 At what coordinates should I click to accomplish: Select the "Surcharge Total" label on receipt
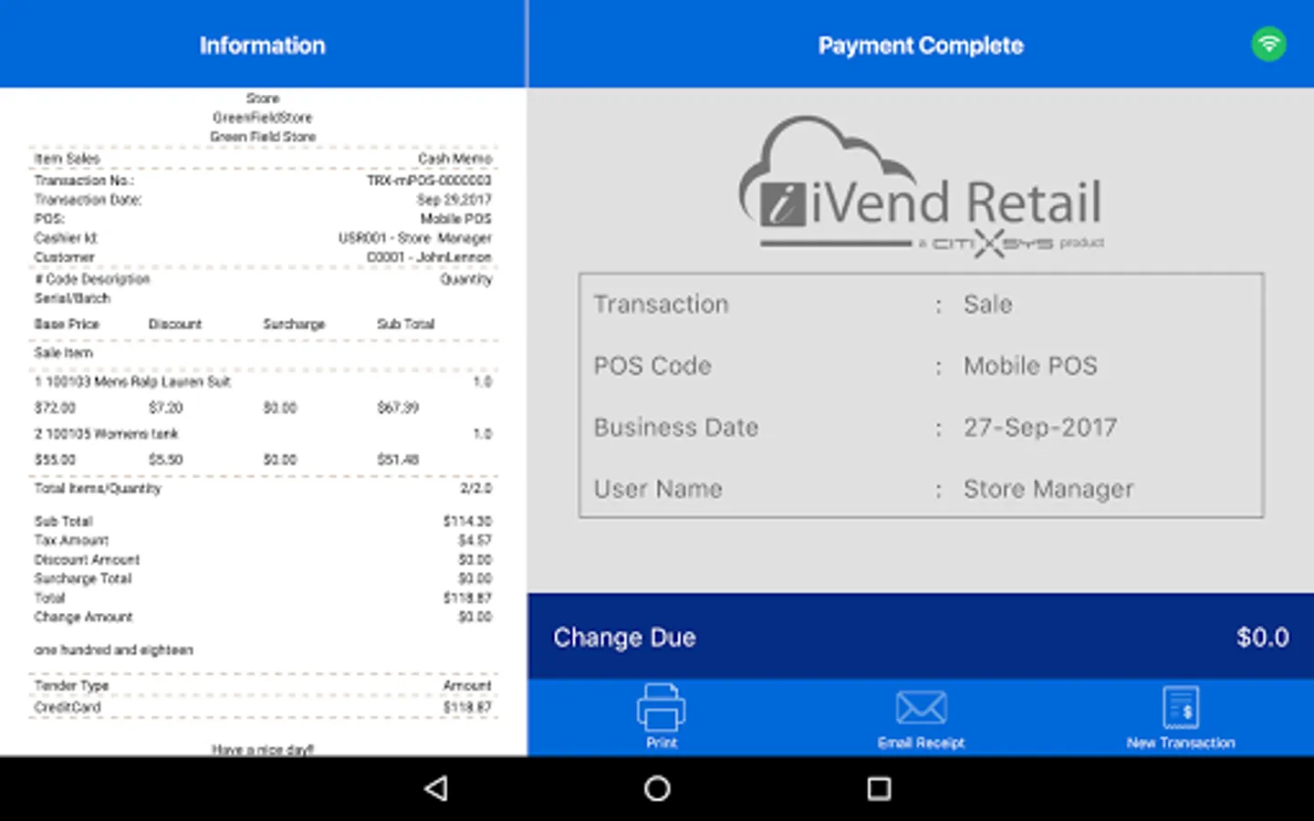pyautogui.click(x=83, y=579)
